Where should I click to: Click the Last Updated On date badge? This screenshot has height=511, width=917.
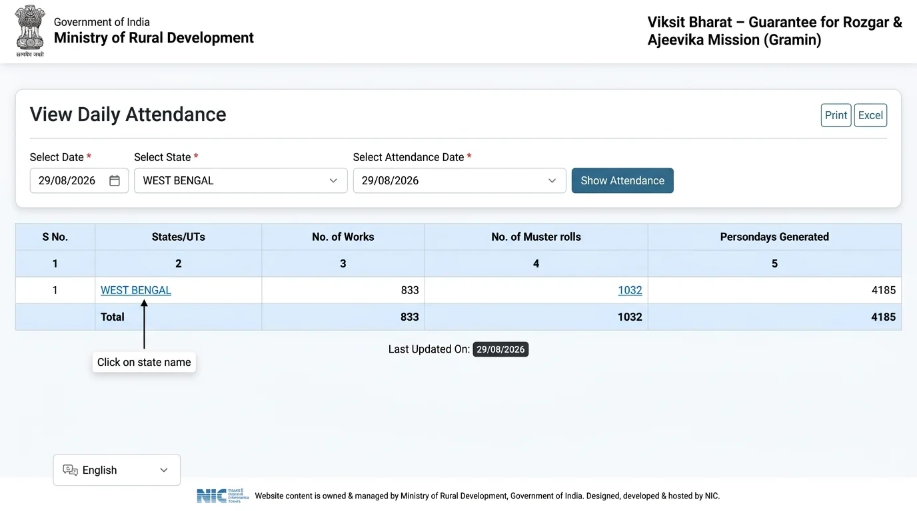pos(500,349)
